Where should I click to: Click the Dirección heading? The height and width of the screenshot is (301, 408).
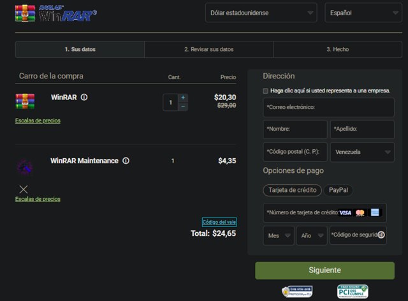coord(279,76)
